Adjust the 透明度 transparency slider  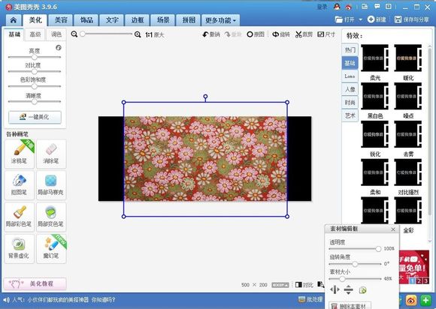point(355,249)
